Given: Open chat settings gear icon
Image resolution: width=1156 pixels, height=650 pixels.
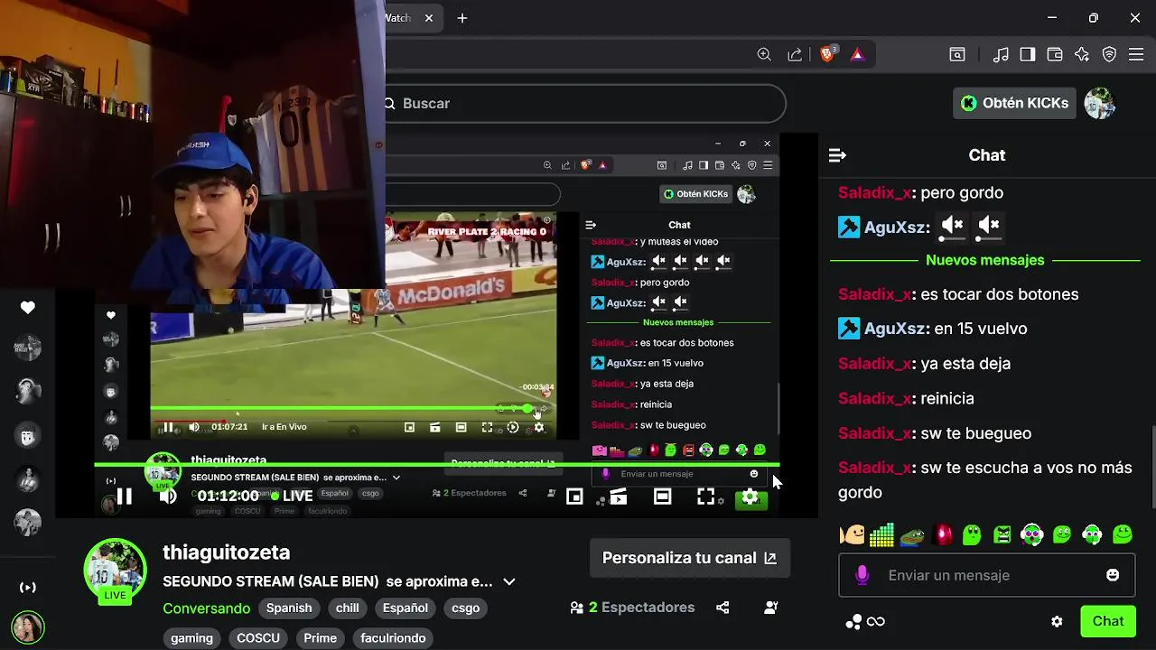Looking at the screenshot, I should (x=1057, y=621).
